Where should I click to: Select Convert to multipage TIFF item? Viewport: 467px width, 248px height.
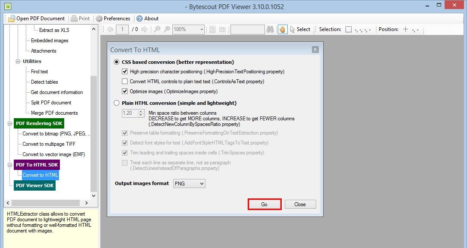coord(49,144)
